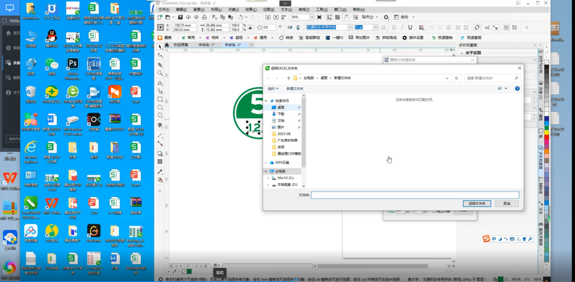Toggle Underline text formatting
Screen dimensions: 575x282
coord(410,27)
